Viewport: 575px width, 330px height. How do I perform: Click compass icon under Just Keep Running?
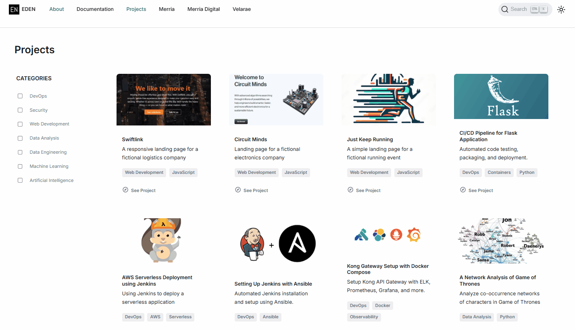(350, 190)
